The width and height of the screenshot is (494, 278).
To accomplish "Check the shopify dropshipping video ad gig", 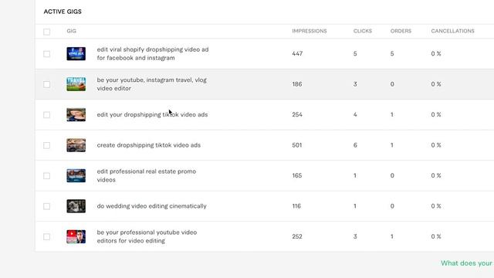I will [46, 54].
